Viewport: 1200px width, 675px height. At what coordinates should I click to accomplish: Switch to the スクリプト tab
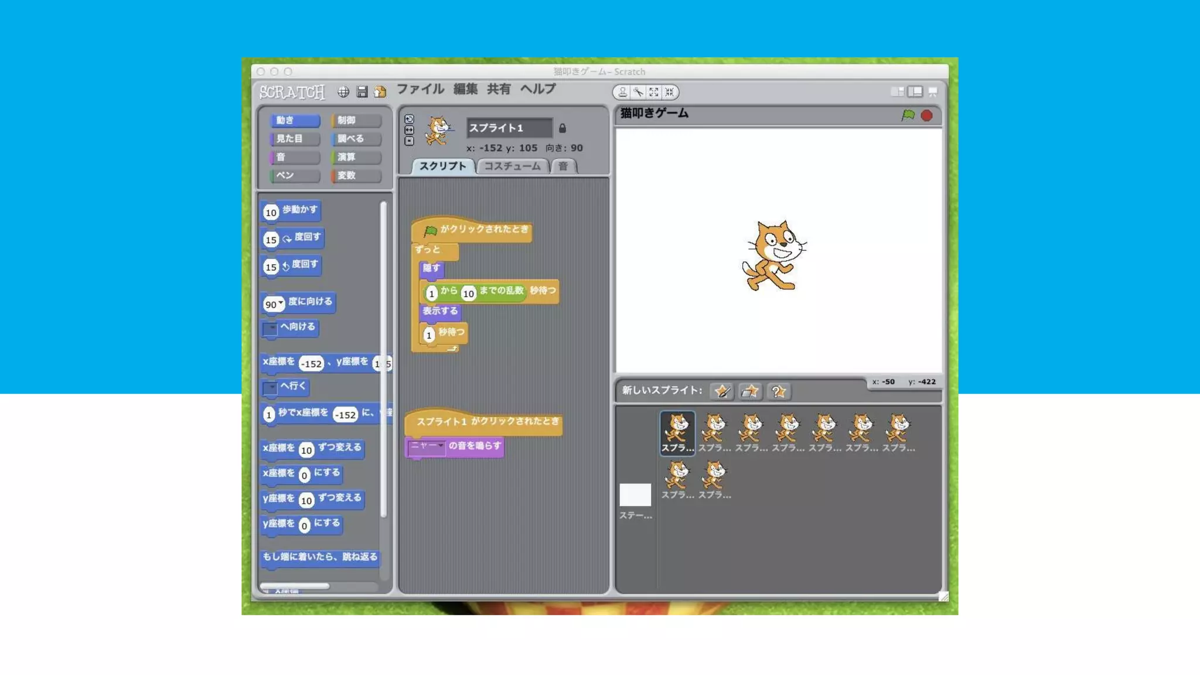pos(443,166)
